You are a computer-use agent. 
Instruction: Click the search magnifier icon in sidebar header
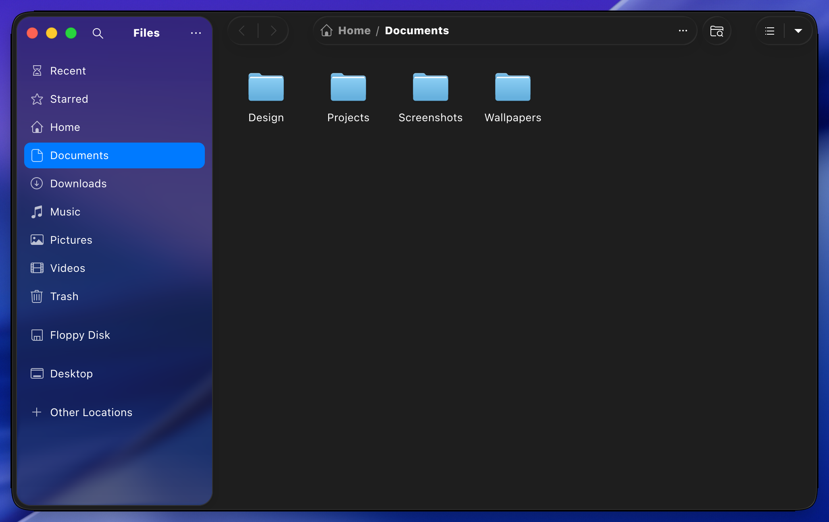click(98, 33)
